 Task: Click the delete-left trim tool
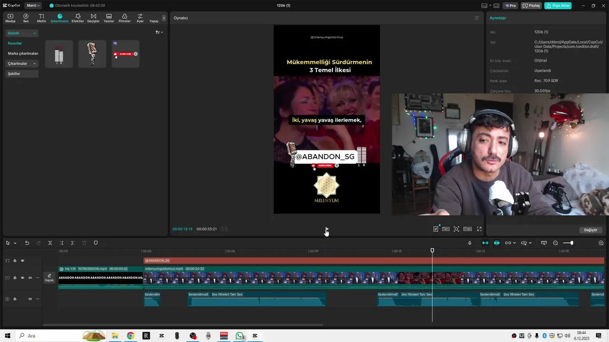tap(61, 243)
